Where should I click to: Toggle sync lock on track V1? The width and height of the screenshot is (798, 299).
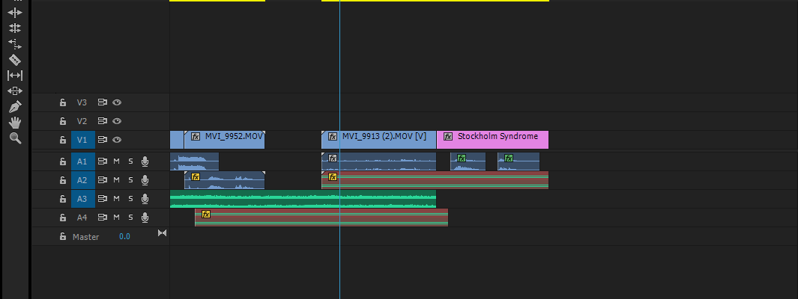click(x=103, y=140)
